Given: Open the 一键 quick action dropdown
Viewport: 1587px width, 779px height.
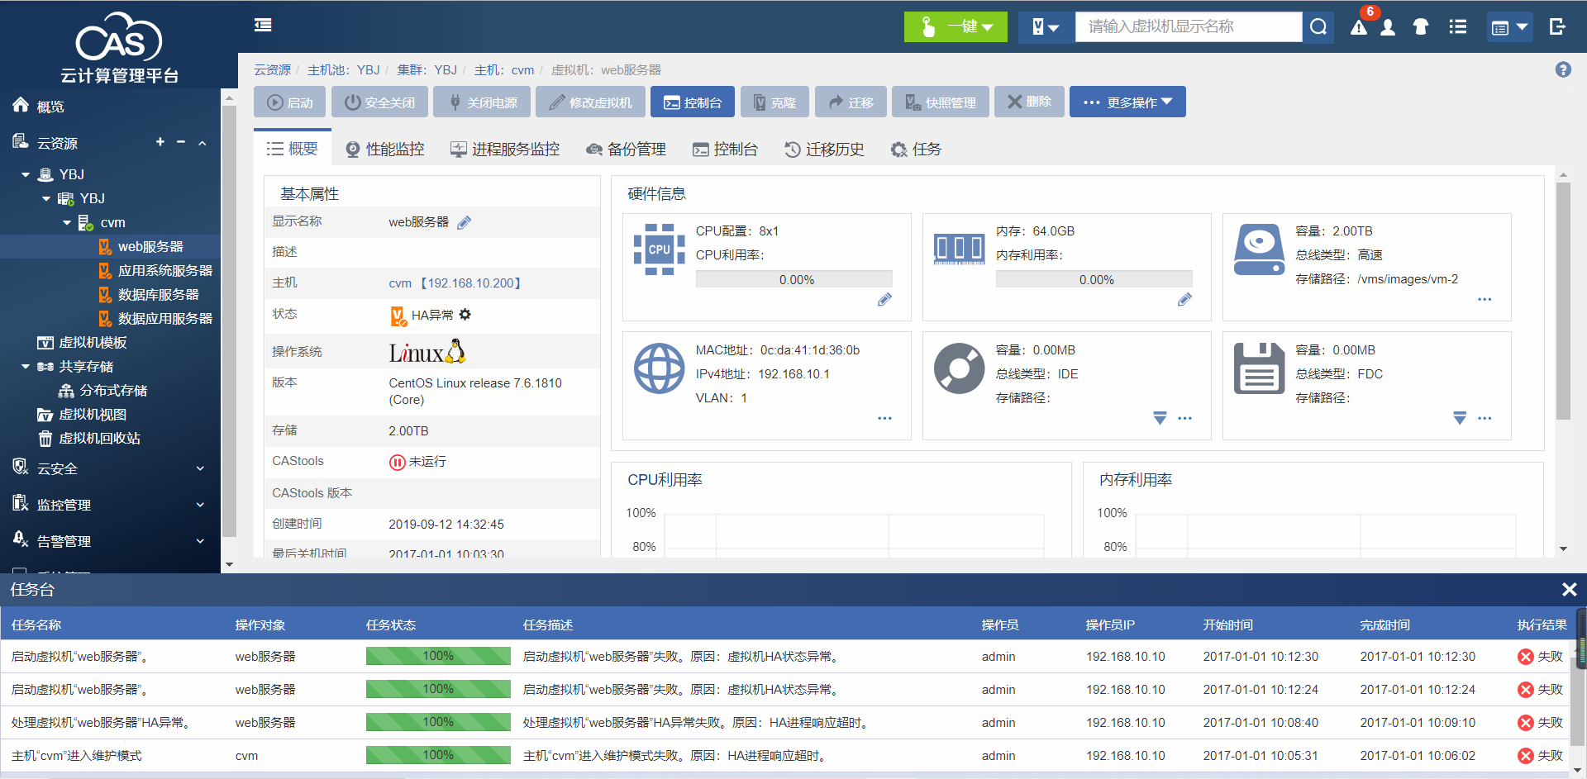Looking at the screenshot, I should coord(956,27).
